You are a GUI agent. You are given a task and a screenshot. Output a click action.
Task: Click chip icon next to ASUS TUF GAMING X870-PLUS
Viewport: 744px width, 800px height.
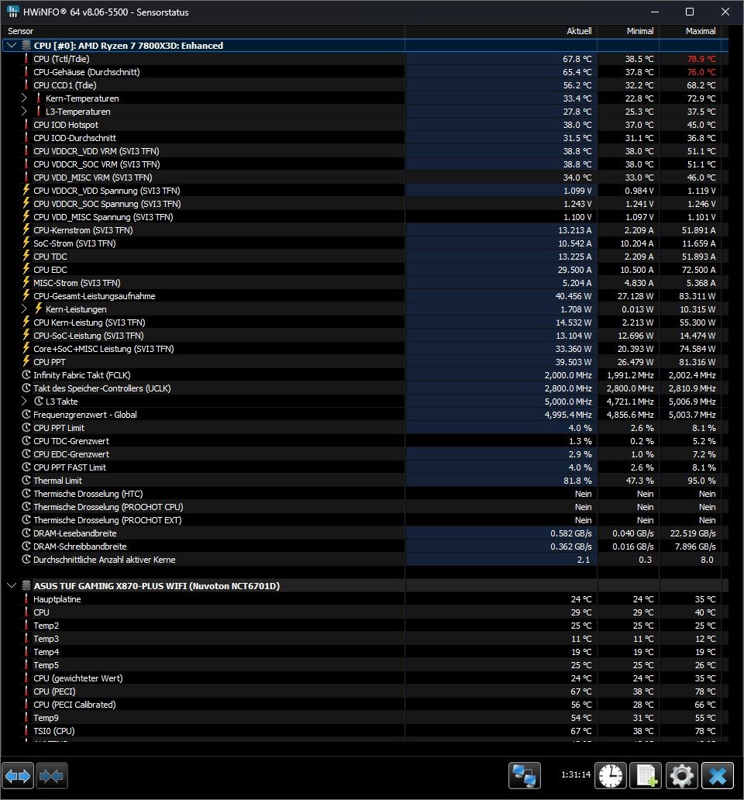pos(26,586)
